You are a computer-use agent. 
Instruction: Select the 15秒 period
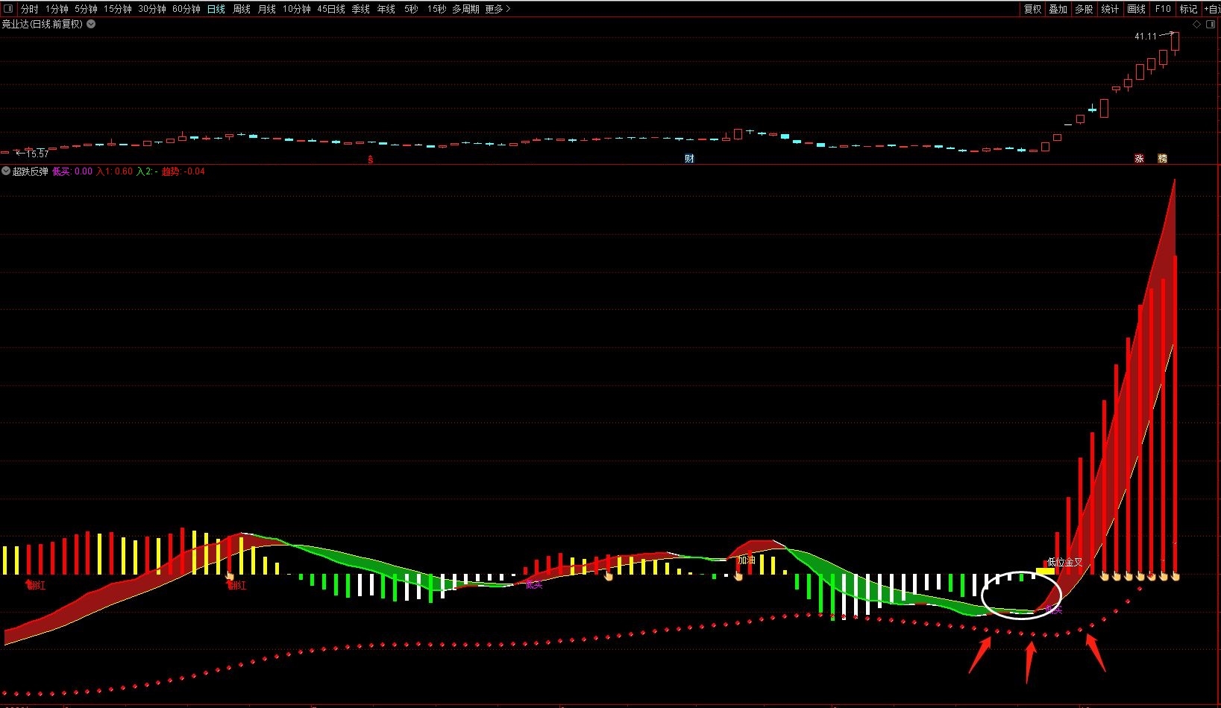coord(437,9)
